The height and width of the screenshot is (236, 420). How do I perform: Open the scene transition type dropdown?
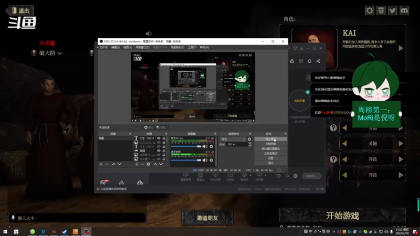point(233,139)
